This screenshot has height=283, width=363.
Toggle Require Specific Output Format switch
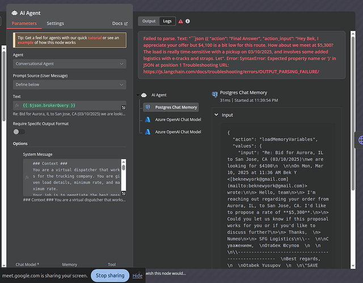[19, 131]
